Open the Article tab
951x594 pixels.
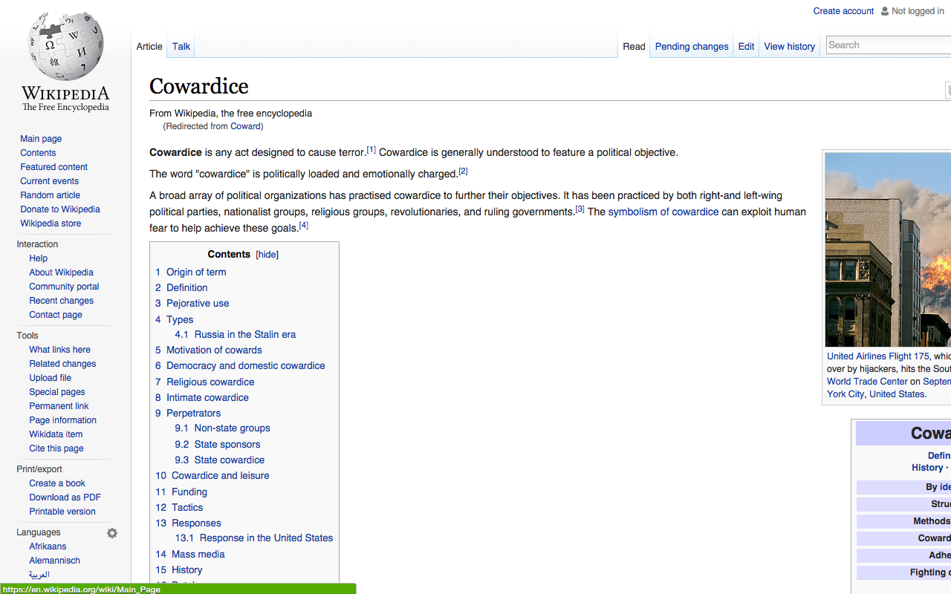click(x=149, y=46)
